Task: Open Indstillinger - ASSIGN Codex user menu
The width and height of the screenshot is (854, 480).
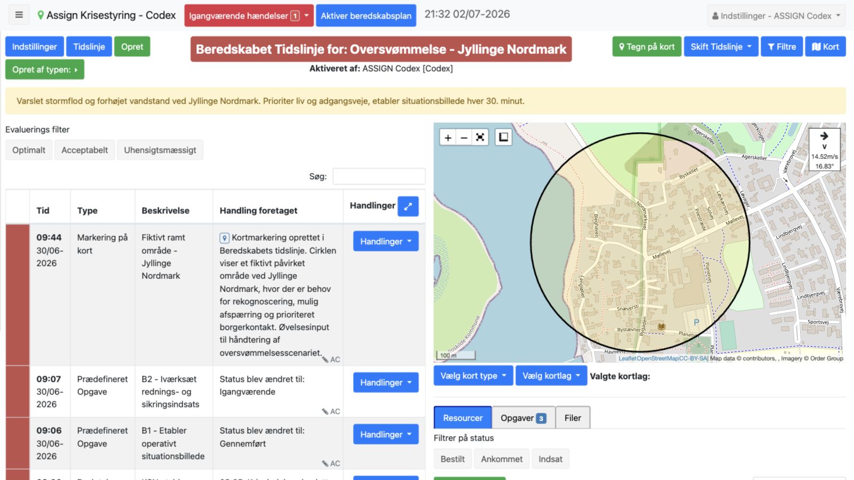Action: (x=776, y=16)
